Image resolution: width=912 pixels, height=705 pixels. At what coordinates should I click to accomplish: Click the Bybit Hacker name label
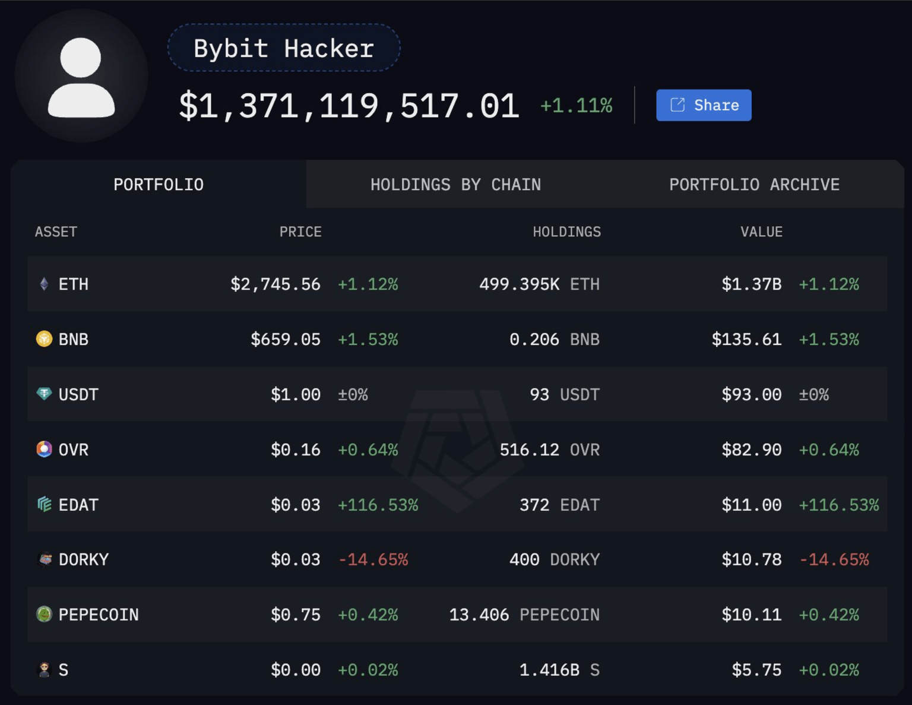(x=283, y=48)
